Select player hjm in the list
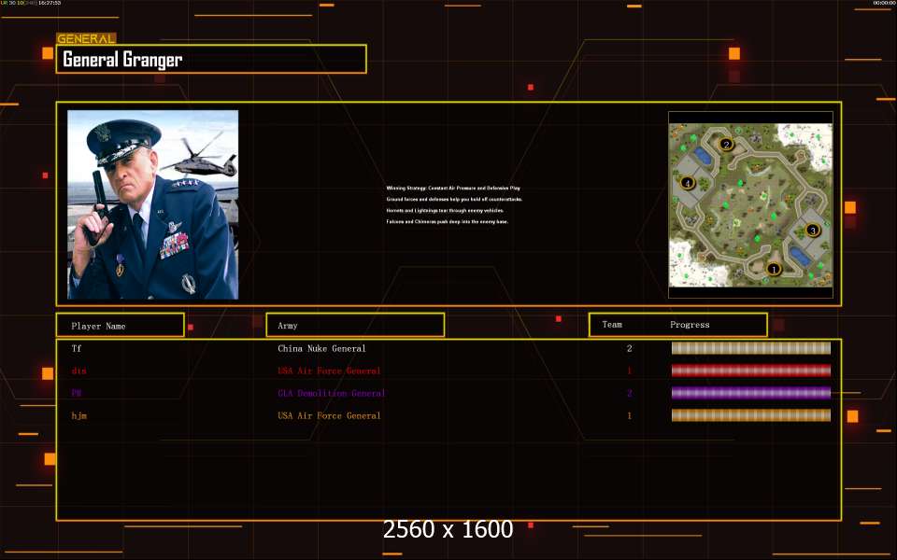 coord(79,415)
